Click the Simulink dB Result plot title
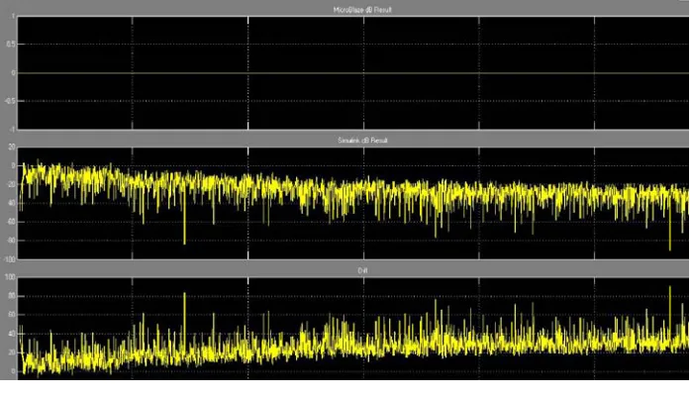The image size is (691, 398). click(x=362, y=141)
